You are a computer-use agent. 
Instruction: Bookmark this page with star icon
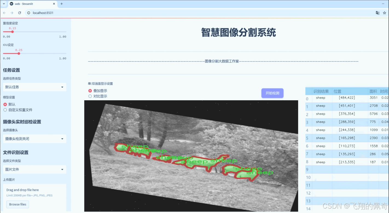coord(384,13)
